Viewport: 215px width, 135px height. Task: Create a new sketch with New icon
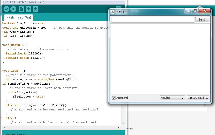[22, 9]
